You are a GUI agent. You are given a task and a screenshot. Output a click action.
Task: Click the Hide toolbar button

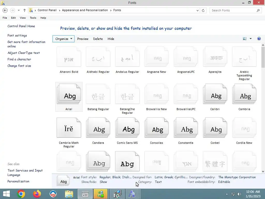(111, 39)
